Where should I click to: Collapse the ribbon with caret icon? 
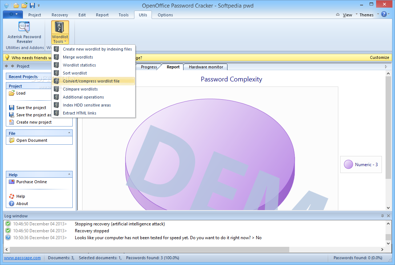338,15
